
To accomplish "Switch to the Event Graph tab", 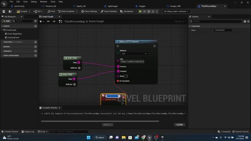I will (x=48, y=16).
